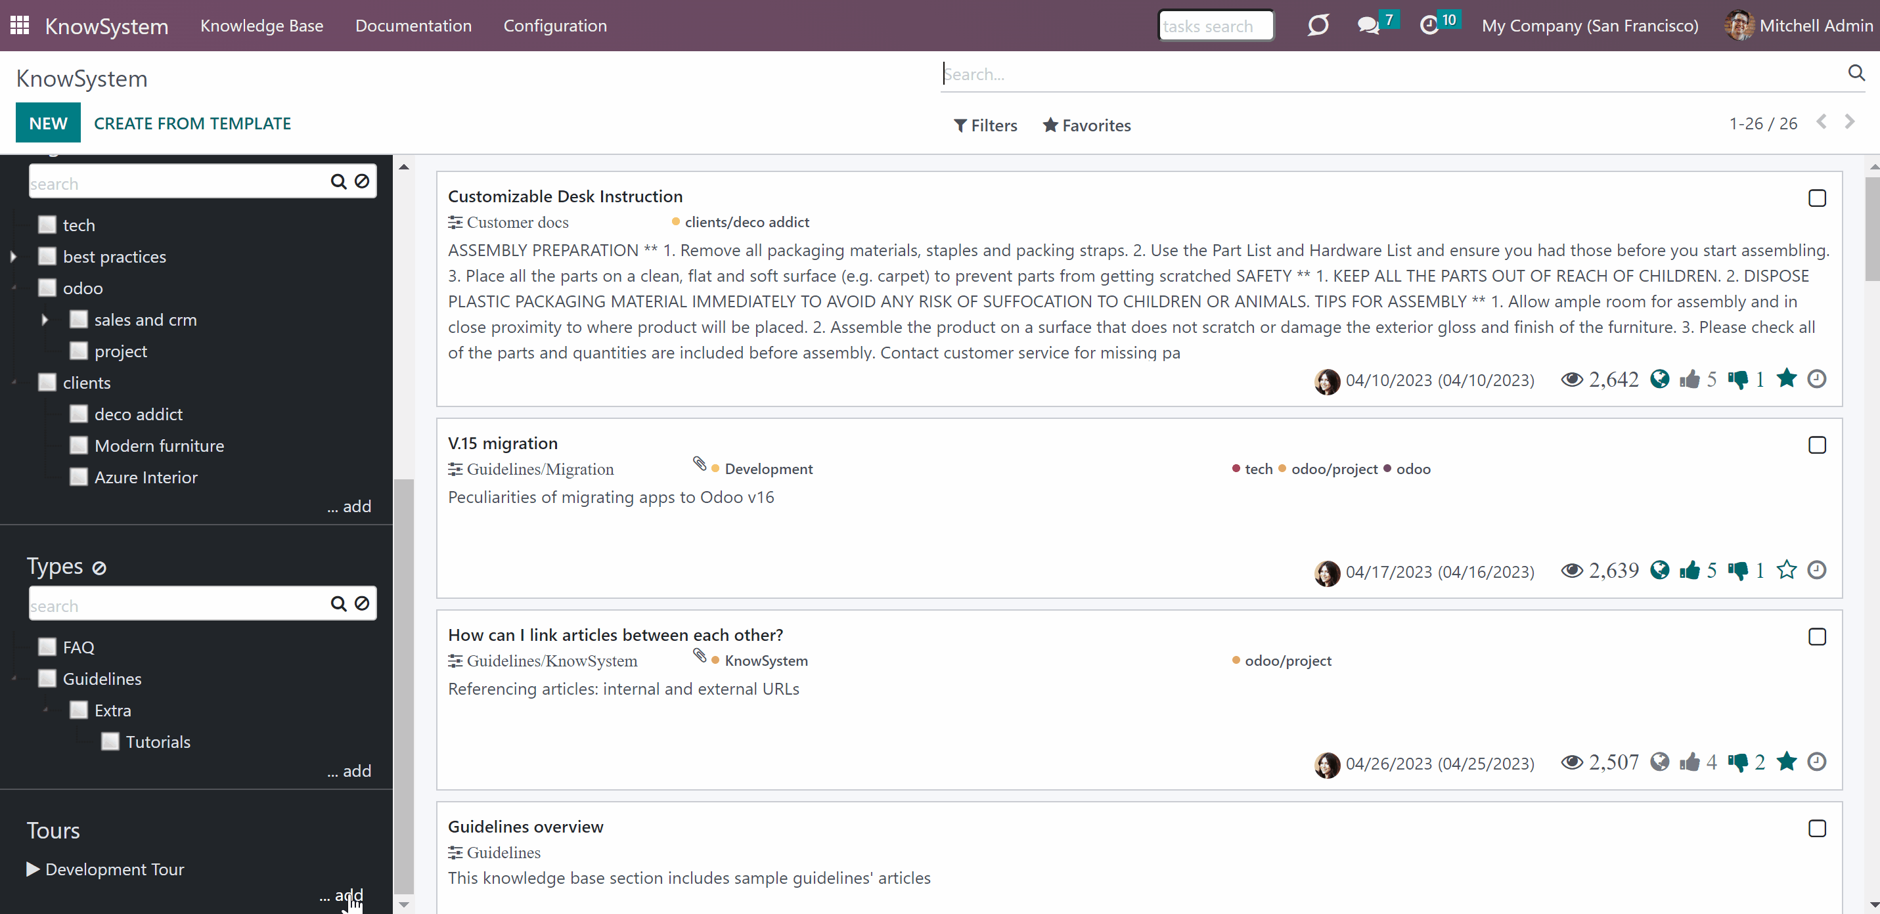Screen dimensions: 1880x914
Task: Click clock activity icon on V.15 migration
Action: [x=1816, y=570]
